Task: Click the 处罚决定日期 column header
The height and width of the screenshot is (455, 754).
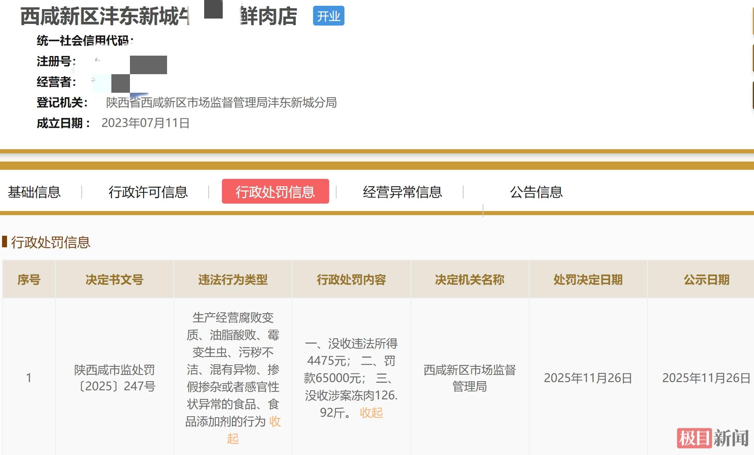Action: (588, 280)
